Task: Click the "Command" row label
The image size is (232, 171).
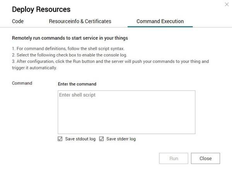Action: 22,83
